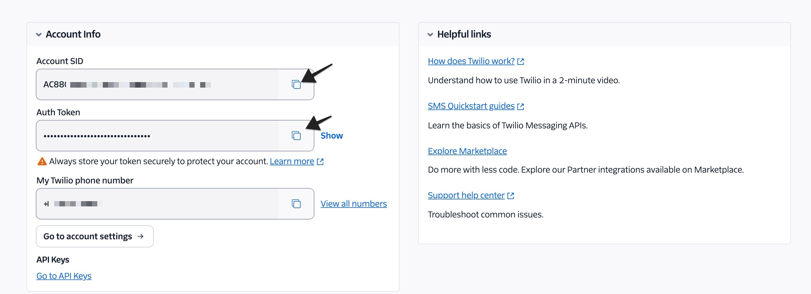Copy the Account SID value

click(296, 84)
